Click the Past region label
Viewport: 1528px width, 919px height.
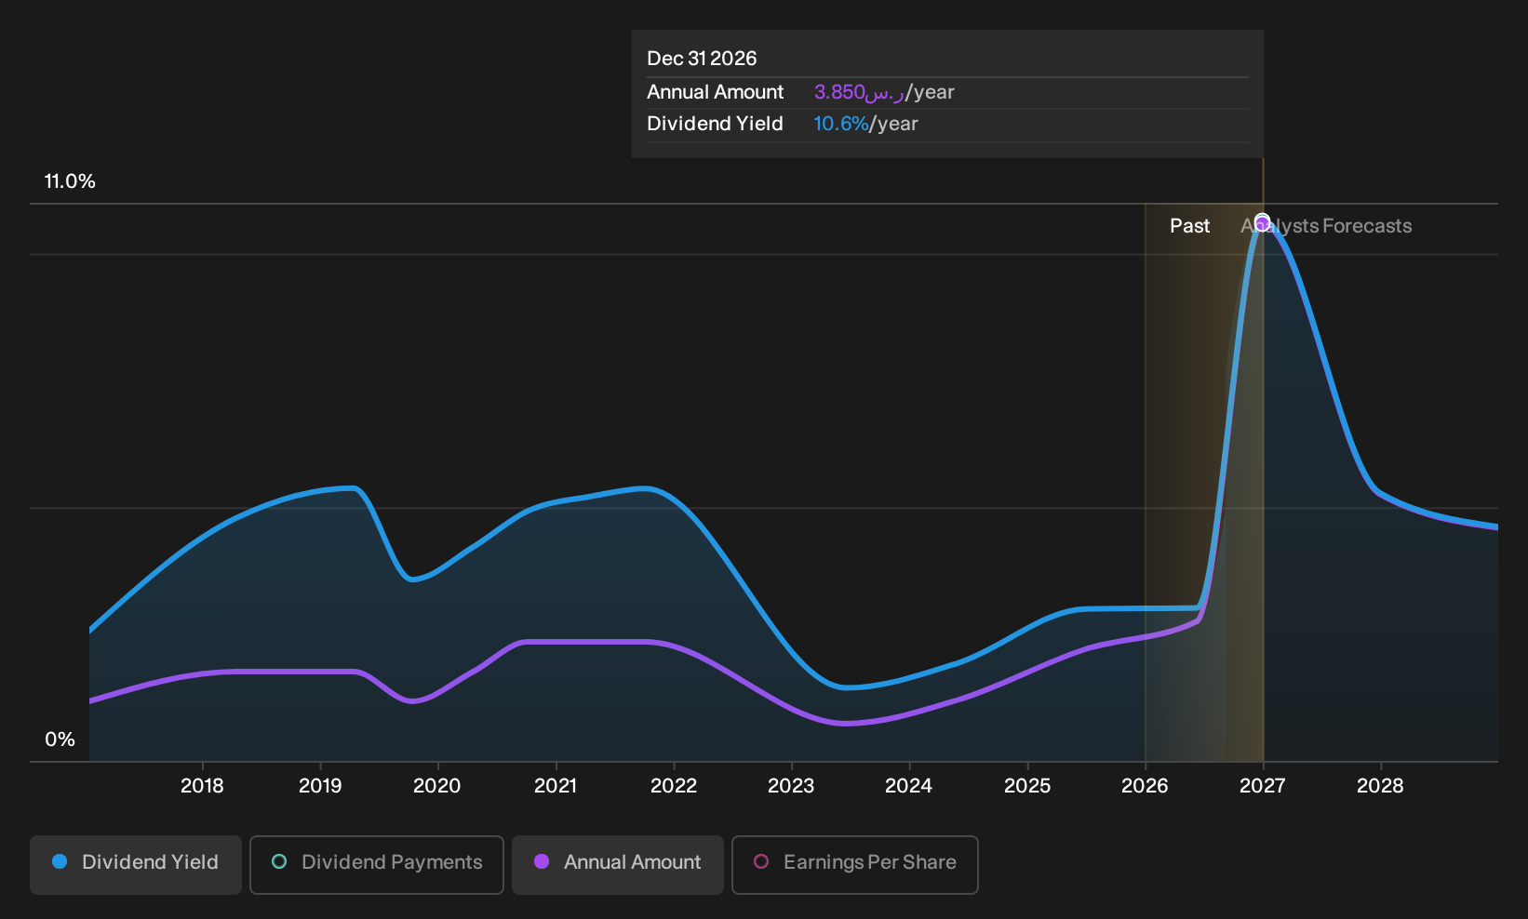[x=1189, y=226]
